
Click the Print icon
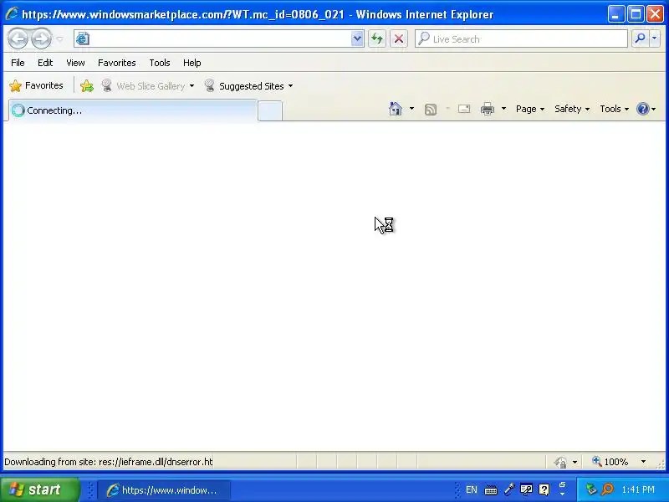tap(488, 109)
